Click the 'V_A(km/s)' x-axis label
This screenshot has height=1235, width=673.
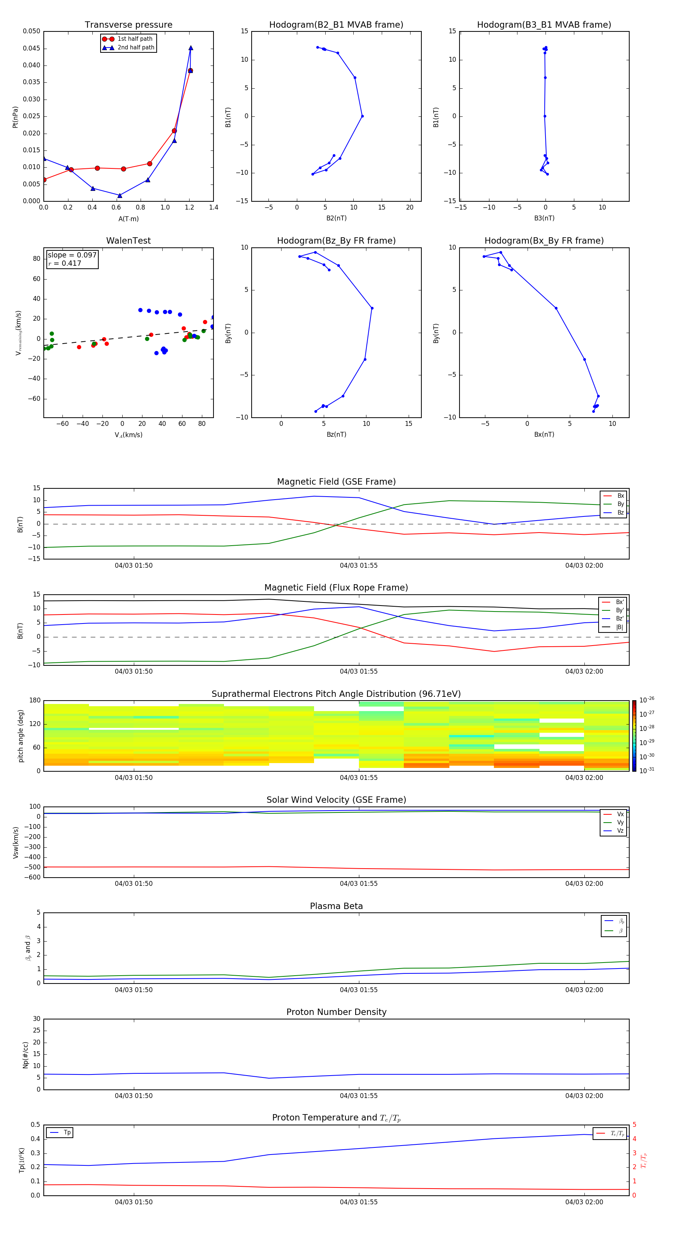[x=128, y=435]
